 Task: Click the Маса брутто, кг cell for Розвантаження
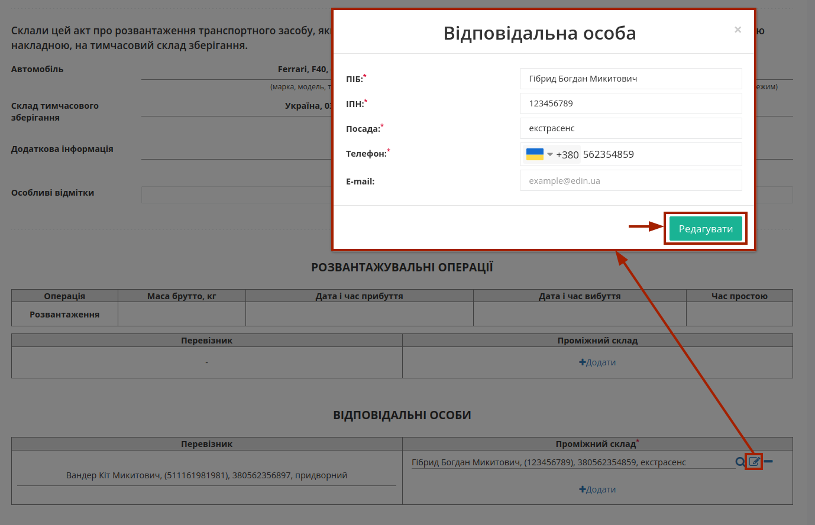(182, 314)
